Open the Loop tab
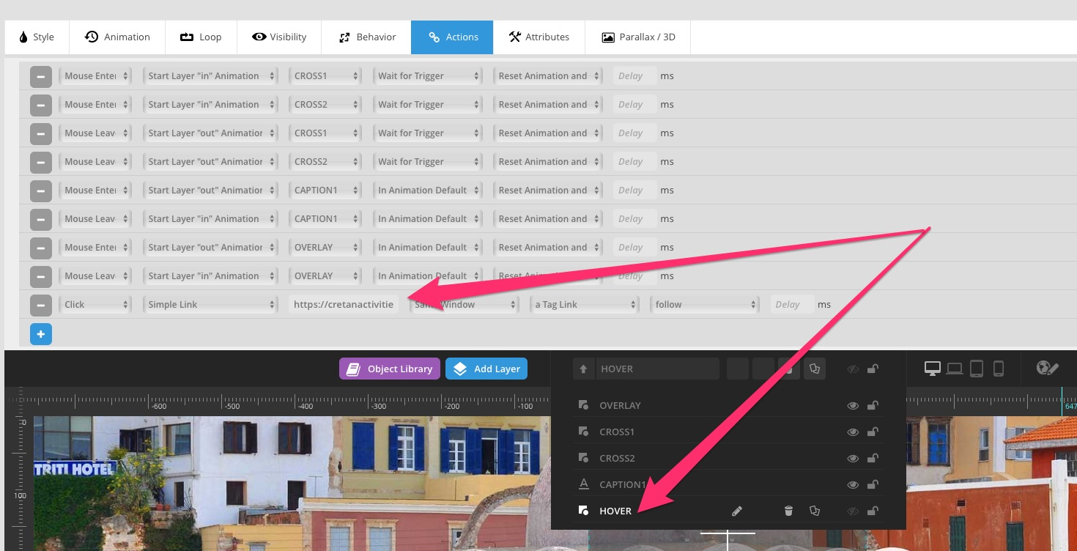Viewport: 1077px width, 551px height. tap(201, 37)
